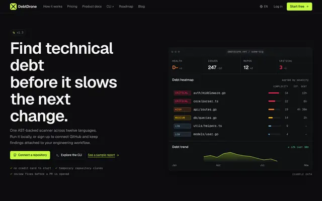Open Product docs in the navbar
322x201 pixels.
(92, 7)
